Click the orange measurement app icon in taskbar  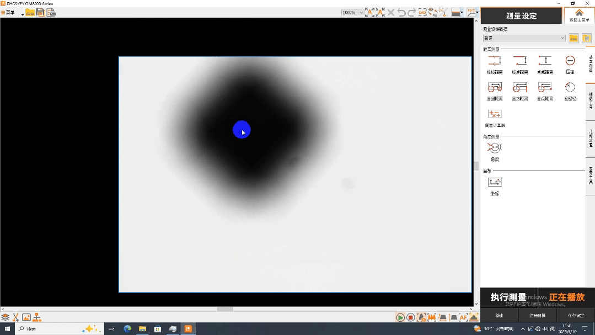[x=188, y=328]
